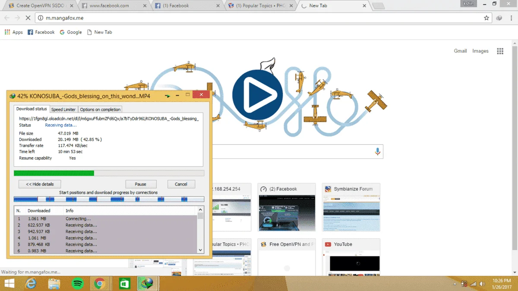Switch to the (1) Facebook tab
The width and height of the screenshot is (518, 291).
pos(187,6)
